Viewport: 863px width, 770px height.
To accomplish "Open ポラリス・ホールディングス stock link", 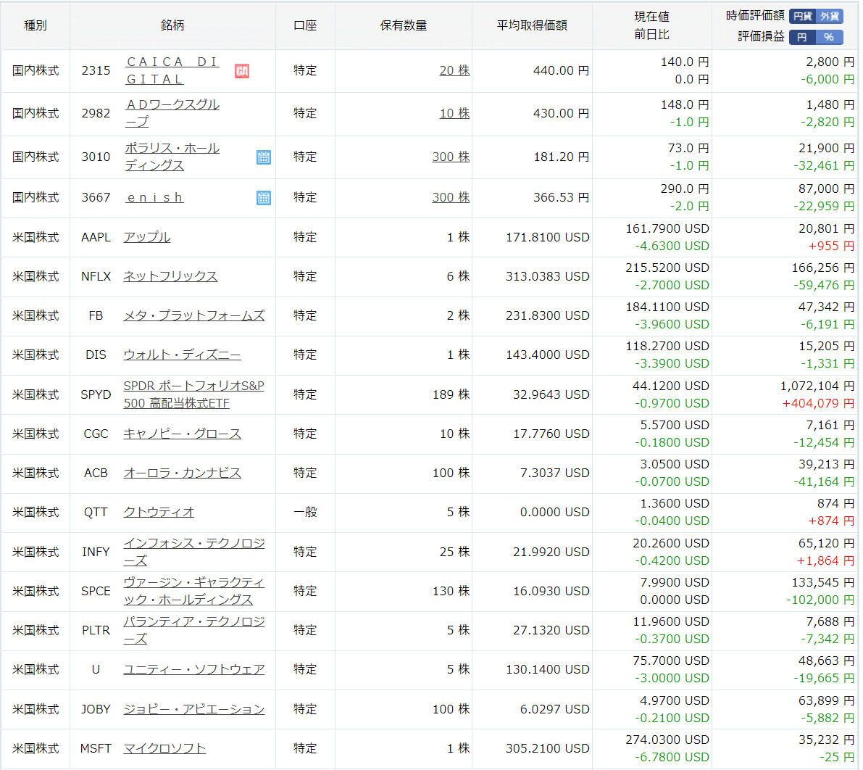I will coord(172,157).
